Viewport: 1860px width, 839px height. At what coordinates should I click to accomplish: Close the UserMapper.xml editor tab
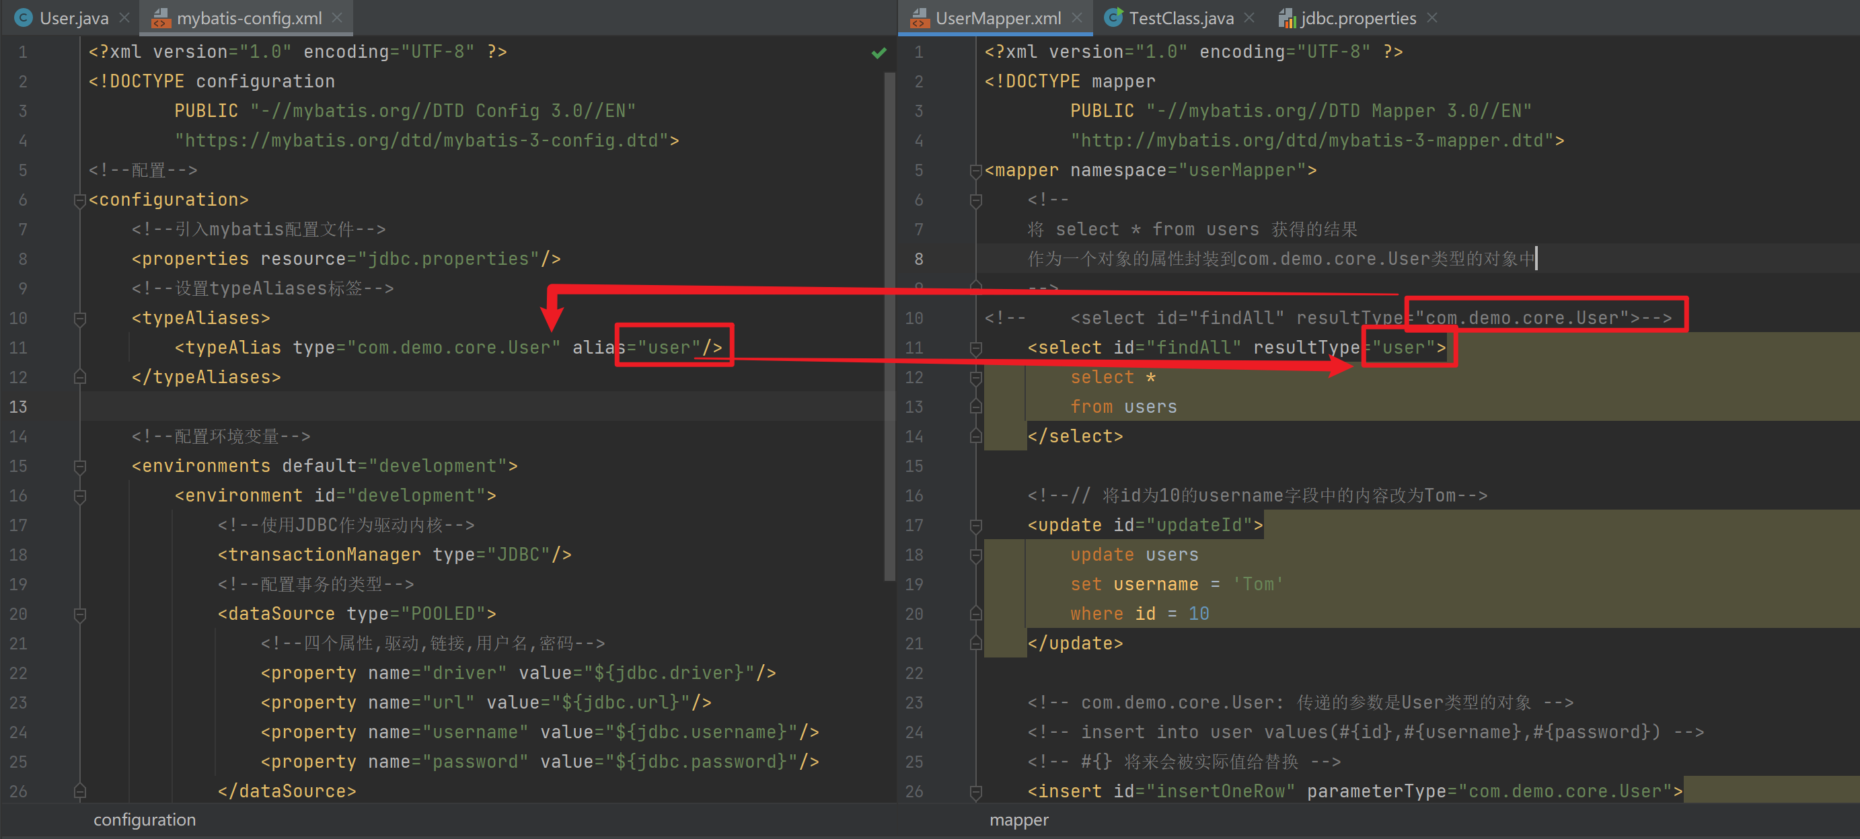(x=1076, y=18)
